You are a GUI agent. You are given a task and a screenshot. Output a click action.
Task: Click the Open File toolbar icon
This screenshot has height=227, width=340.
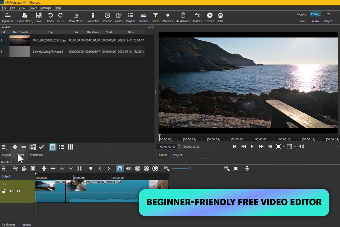pos(8,18)
